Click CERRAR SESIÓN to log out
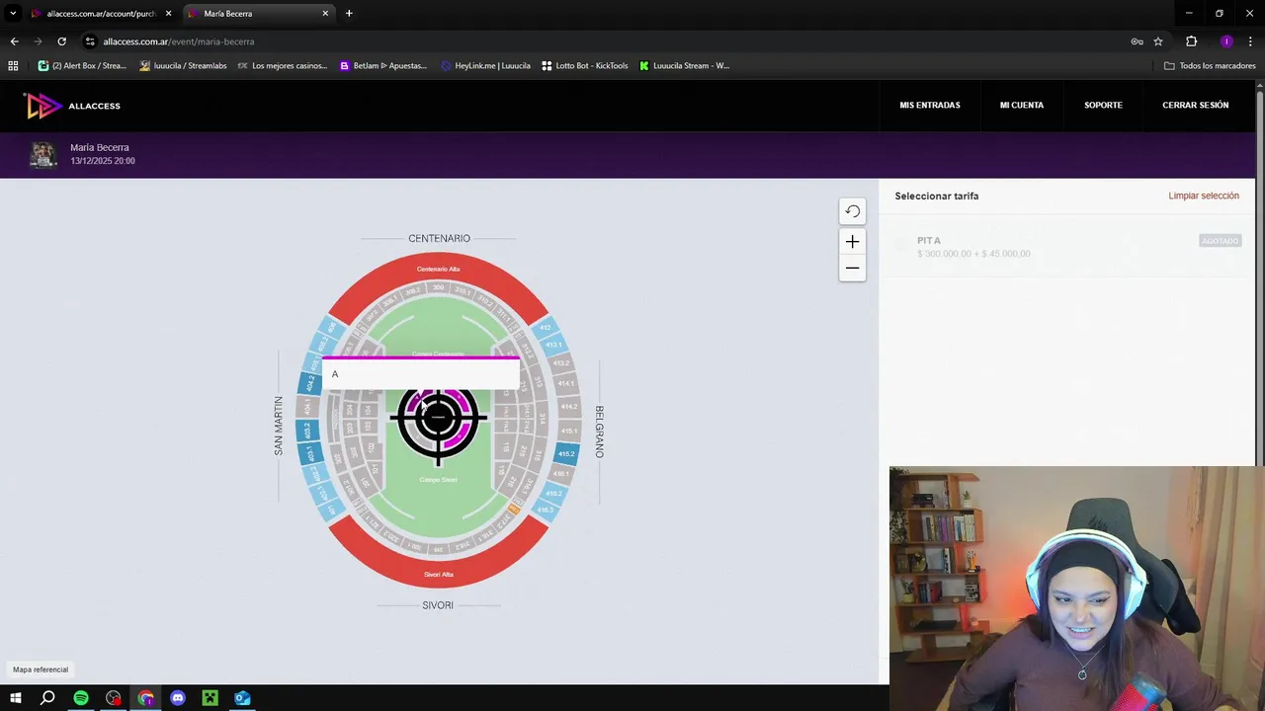 (1195, 105)
